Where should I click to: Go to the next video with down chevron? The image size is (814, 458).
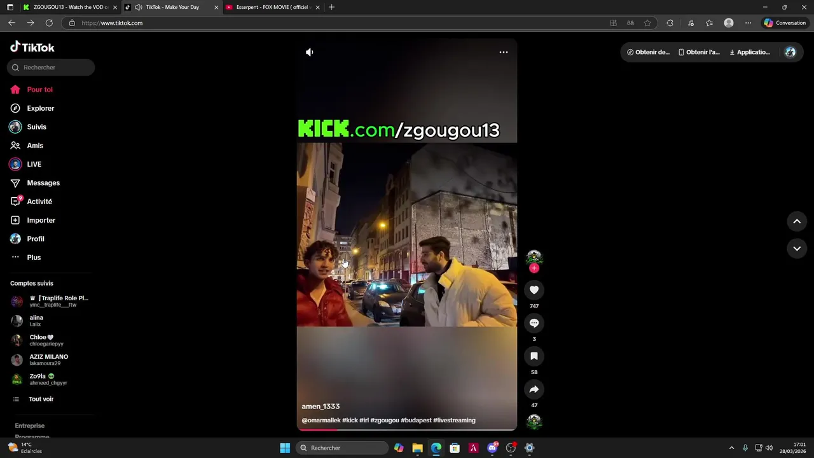(797, 249)
